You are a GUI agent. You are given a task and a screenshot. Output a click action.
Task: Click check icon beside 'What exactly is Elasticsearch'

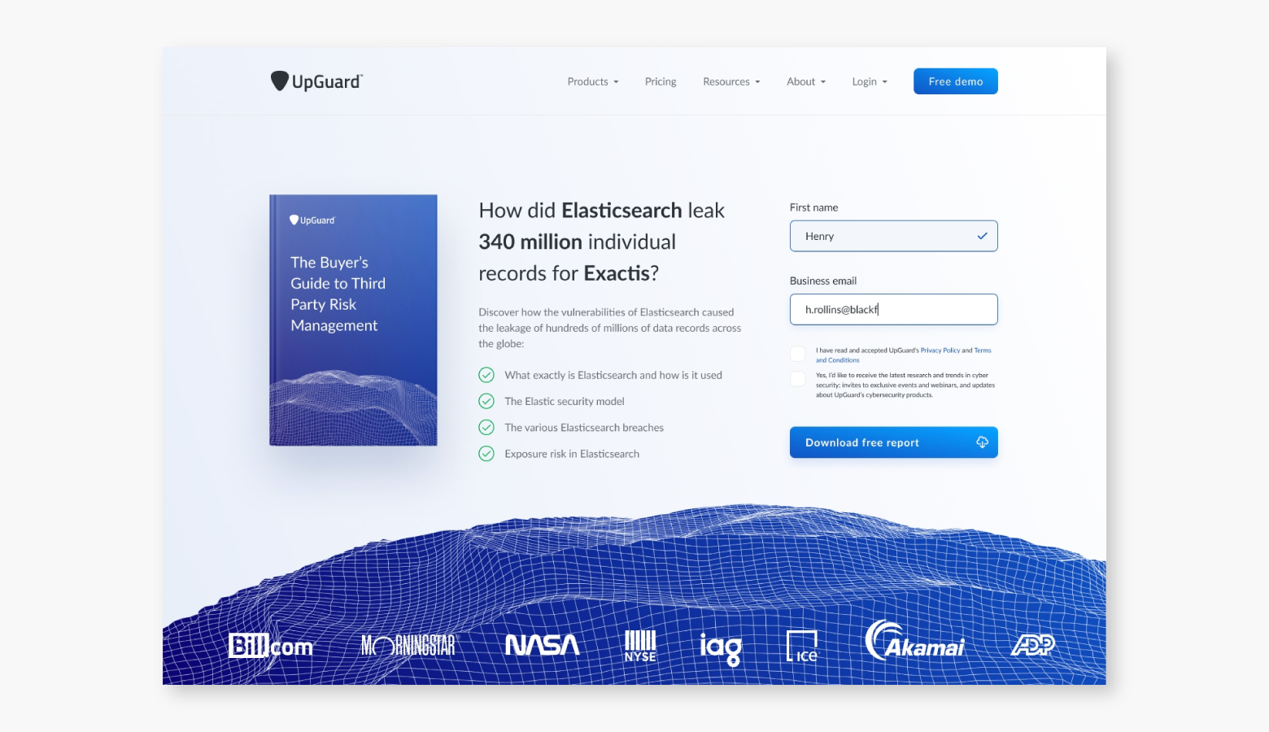click(486, 375)
